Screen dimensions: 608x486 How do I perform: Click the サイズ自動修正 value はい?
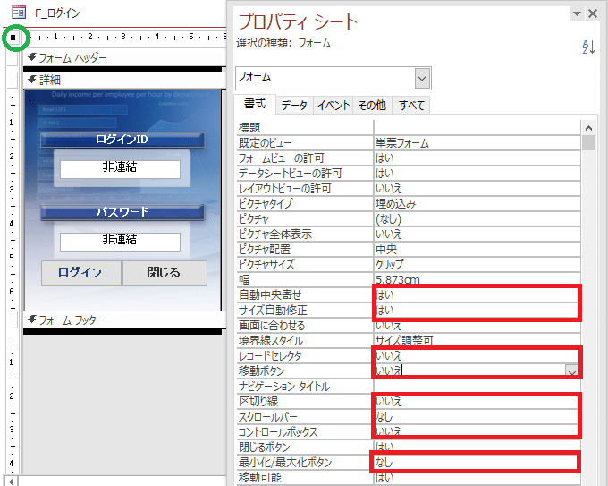(477, 311)
